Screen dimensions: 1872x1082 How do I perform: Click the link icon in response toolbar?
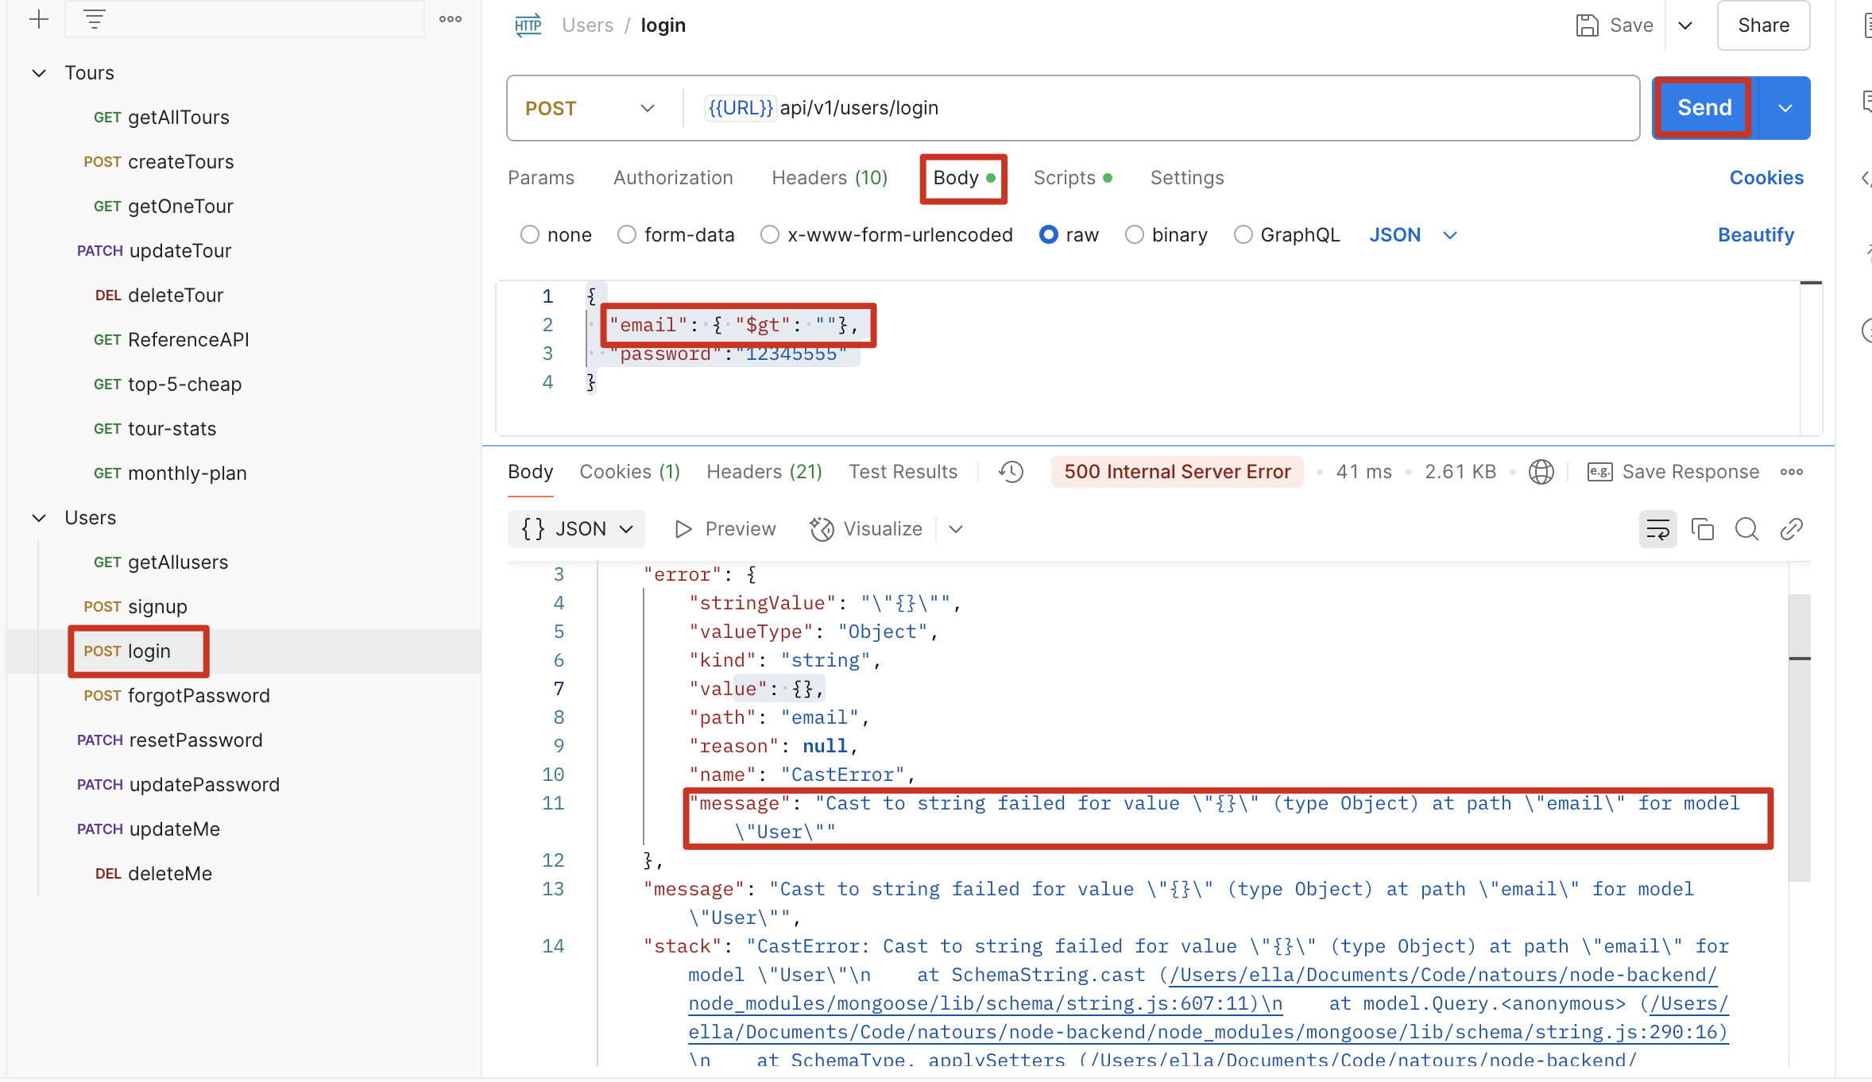point(1791,529)
